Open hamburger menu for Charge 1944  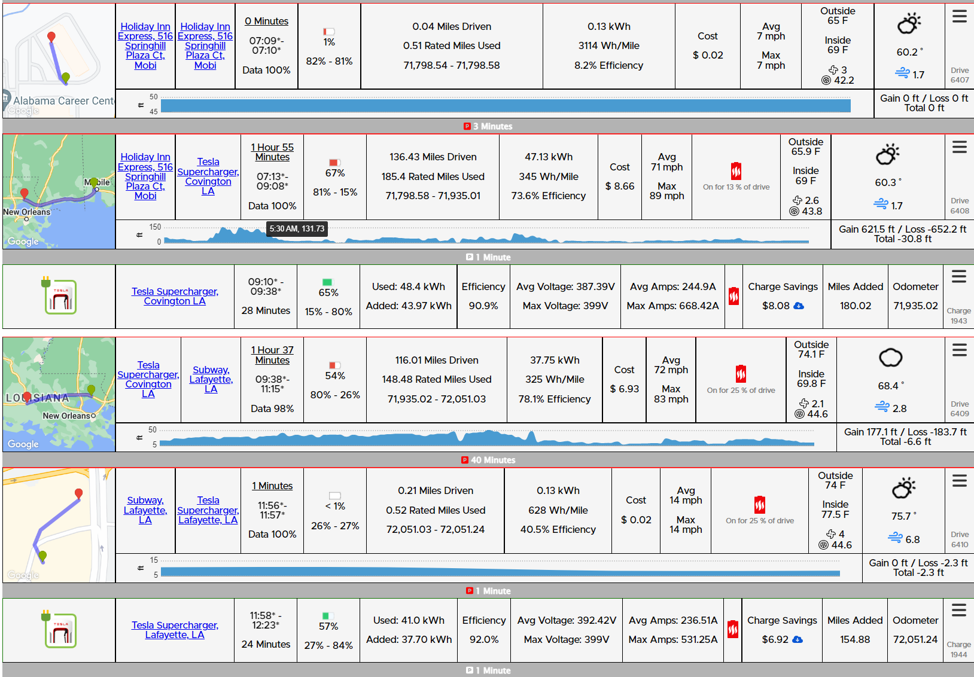(x=958, y=610)
